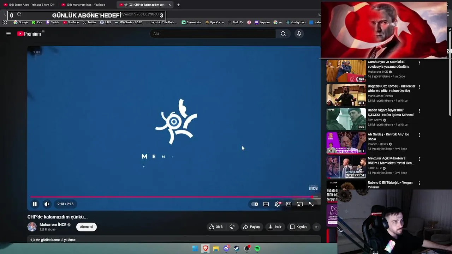Open Spotify from the taskbar
452x254 pixels.
(x=257, y=248)
